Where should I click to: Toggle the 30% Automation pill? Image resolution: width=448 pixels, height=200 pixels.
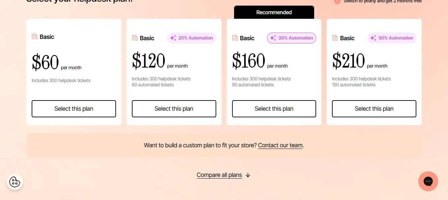pos(291,38)
